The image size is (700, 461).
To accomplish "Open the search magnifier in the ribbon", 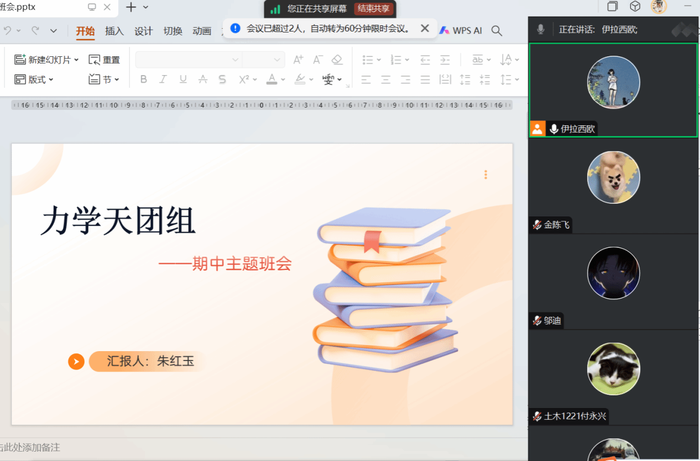I will coord(497,31).
